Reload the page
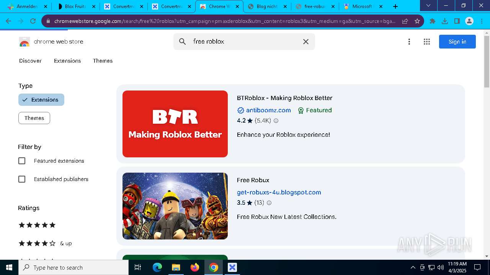This screenshot has height=275, width=490. pyautogui.click(x=33, y=21)
